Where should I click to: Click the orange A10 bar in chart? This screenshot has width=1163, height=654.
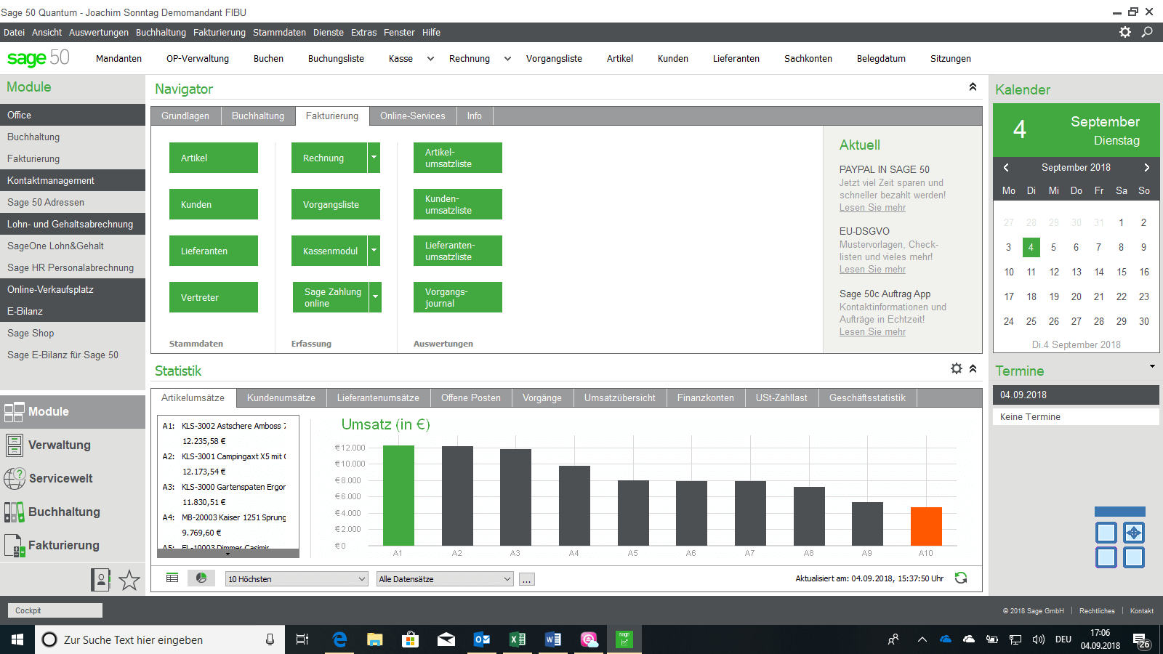[x=926, y=526]
